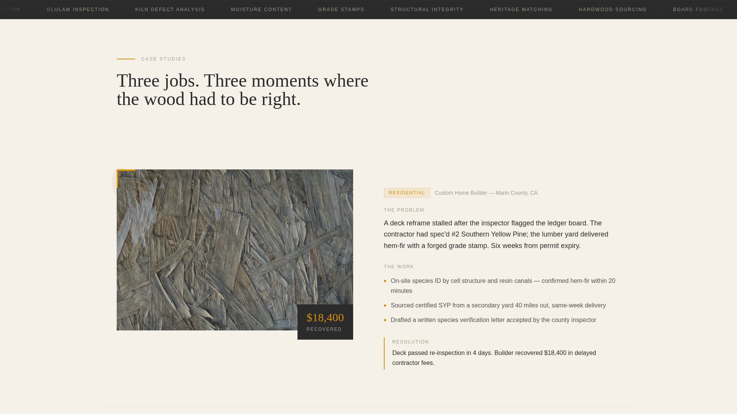The height and width of the screenshot is (414, 737).
Task: Open Moisture Content in top ticker
Action: click(261, 10)
